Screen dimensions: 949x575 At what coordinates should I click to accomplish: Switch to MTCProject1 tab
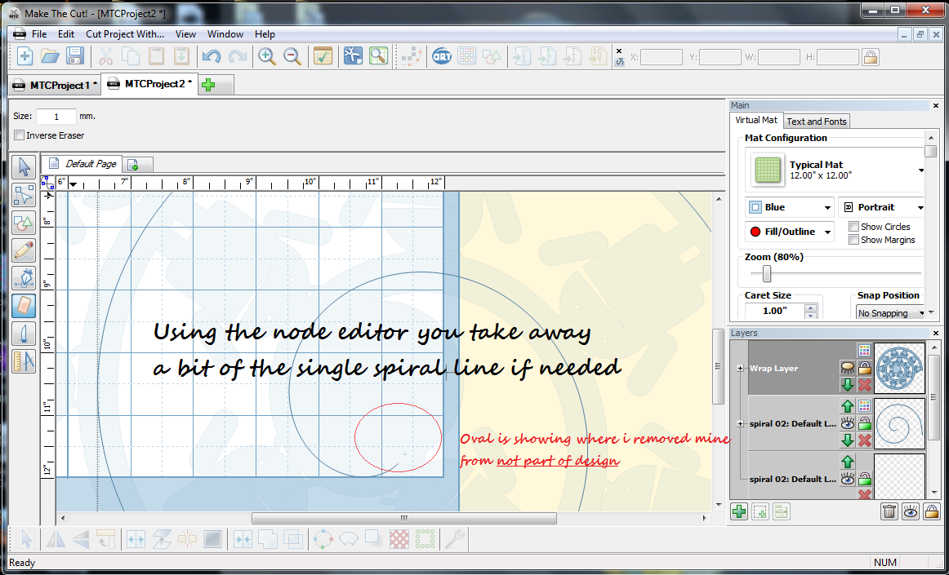[55, 86]
